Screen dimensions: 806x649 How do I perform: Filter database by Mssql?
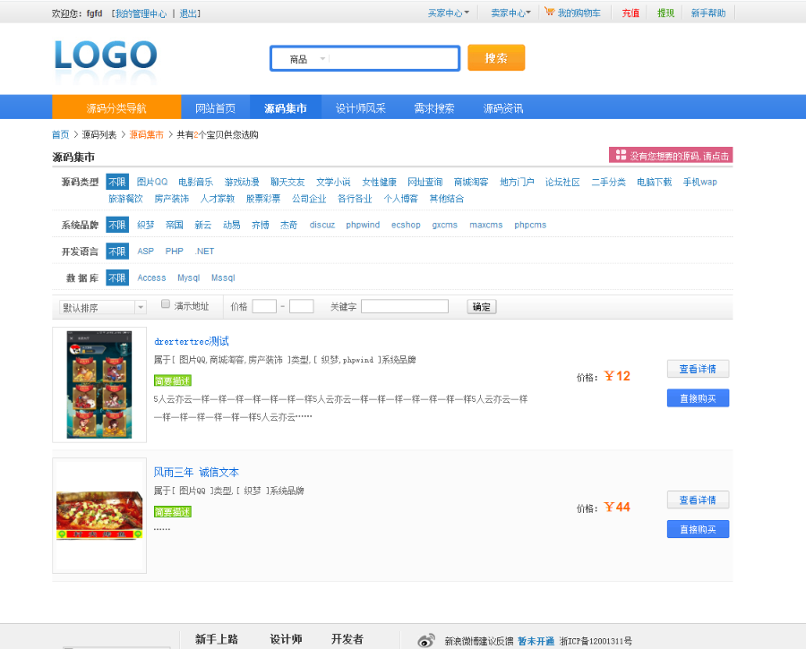click(x=223, y=278)
